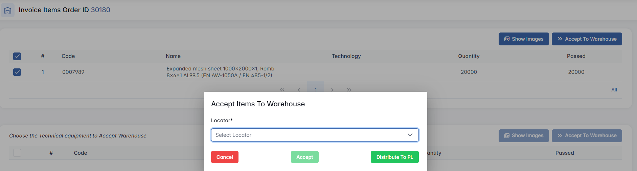This screenshot has height=171, width=637.
Task: Go to first page double-left arrow
Action: point(282,90)
